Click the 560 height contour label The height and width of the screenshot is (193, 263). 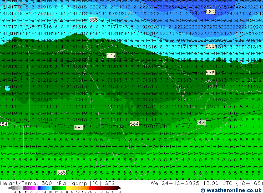pyautogui.click(x=210, y=12)
